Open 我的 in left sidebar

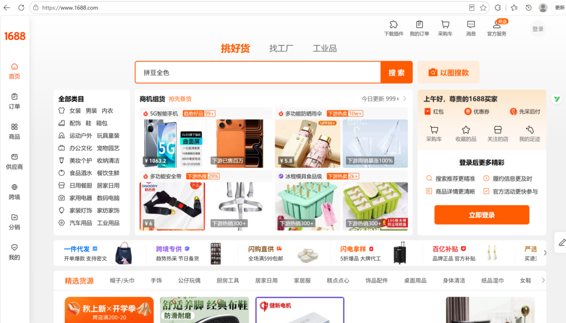tap(14, 252)
